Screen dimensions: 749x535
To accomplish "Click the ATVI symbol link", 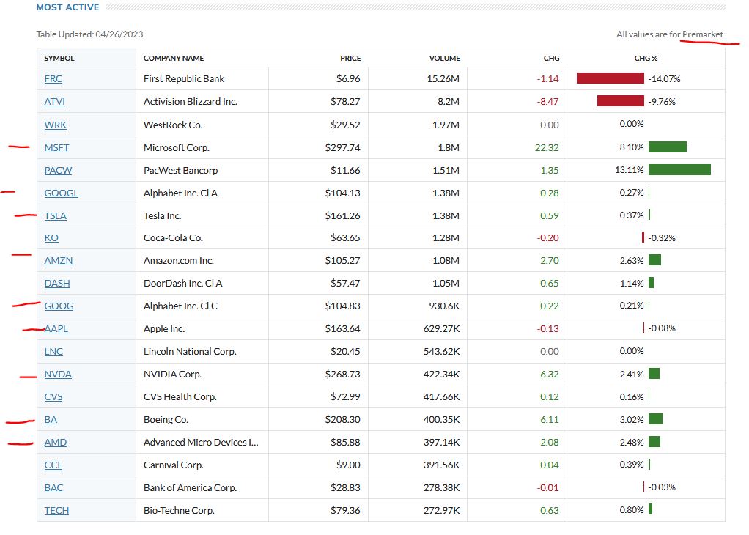I will [x=54, y=102].
